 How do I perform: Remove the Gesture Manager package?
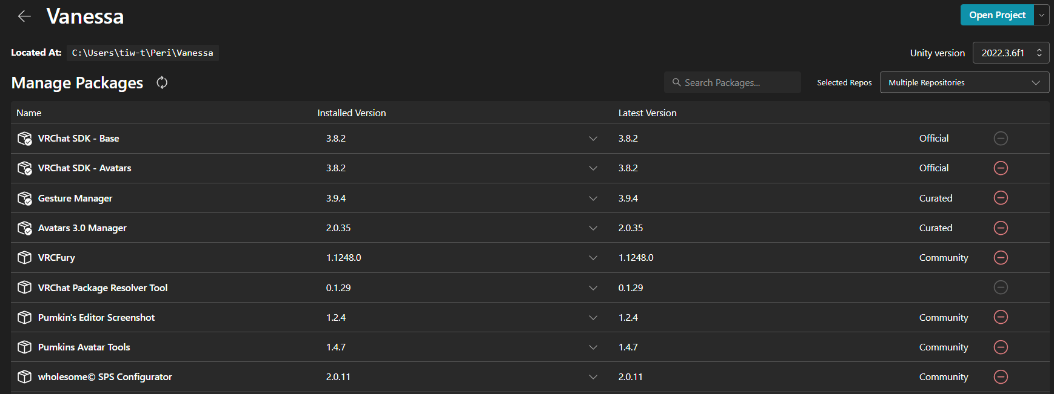pos(1001,198)
